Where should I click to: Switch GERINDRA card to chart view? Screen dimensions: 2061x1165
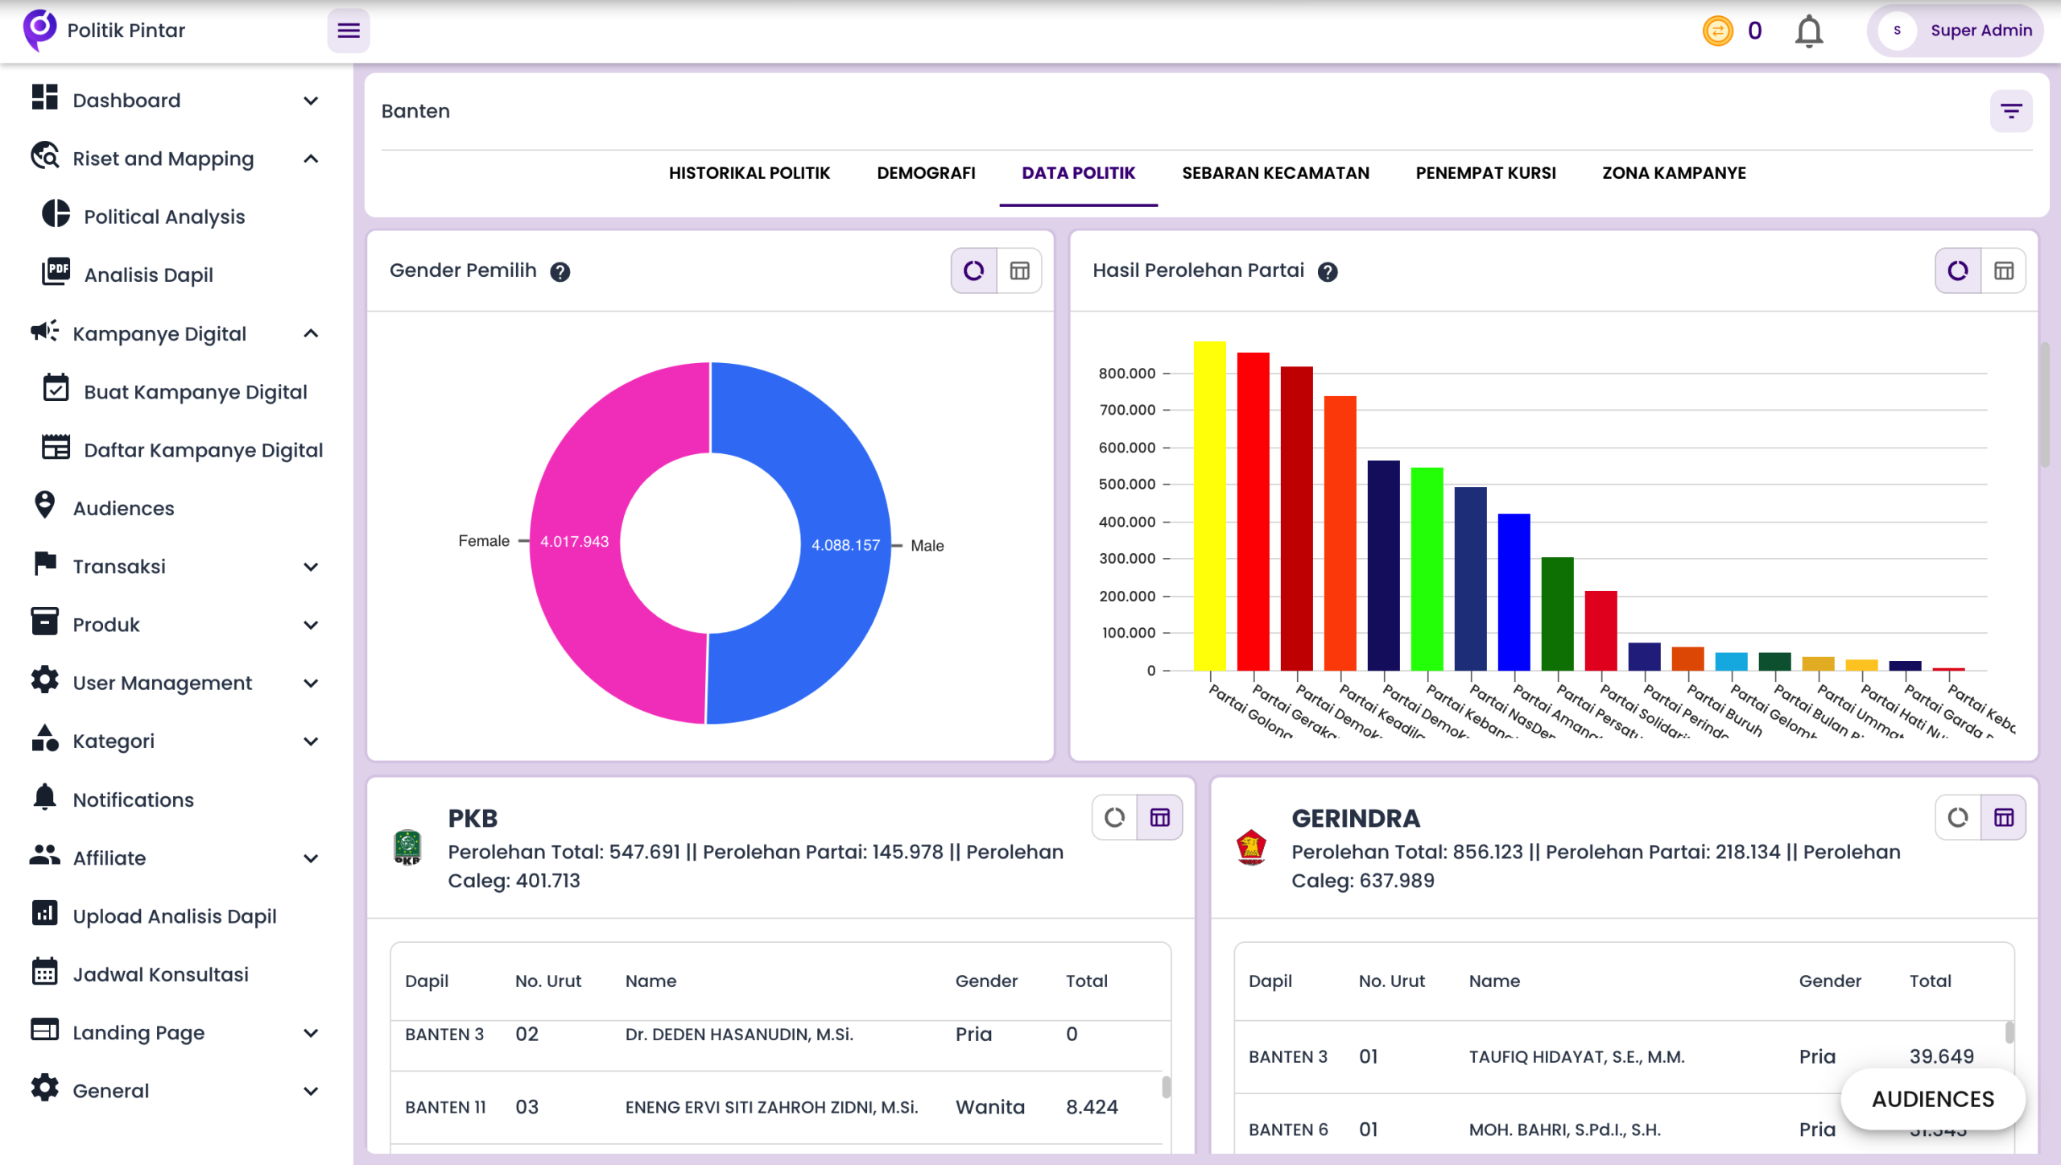point(1958,818)
